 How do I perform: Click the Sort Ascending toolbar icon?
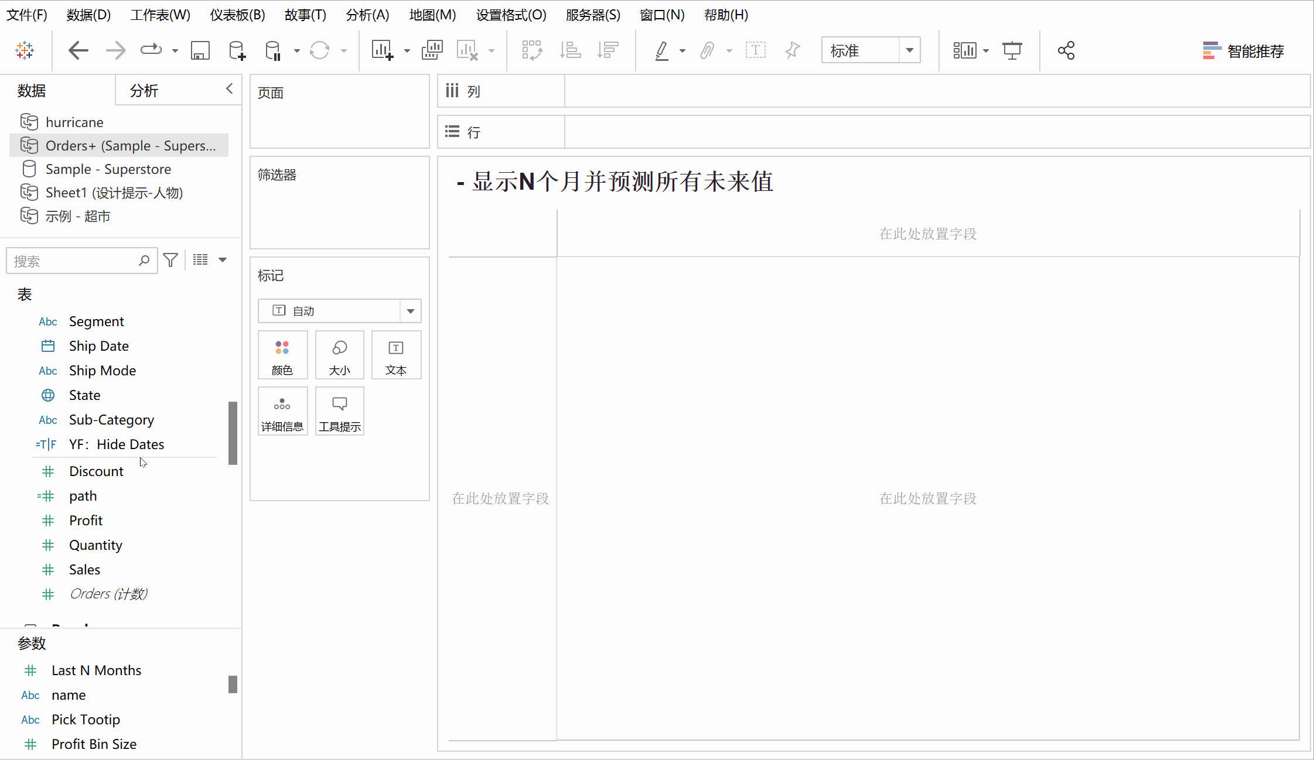point(570,51)
